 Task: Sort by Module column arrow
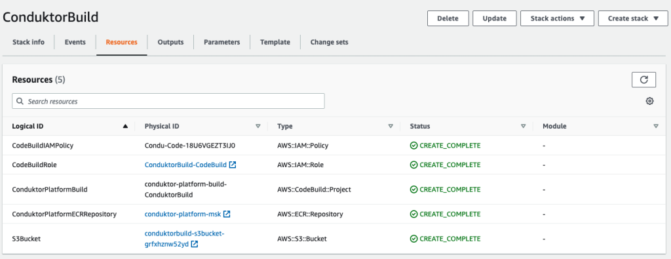pos(656,127)
